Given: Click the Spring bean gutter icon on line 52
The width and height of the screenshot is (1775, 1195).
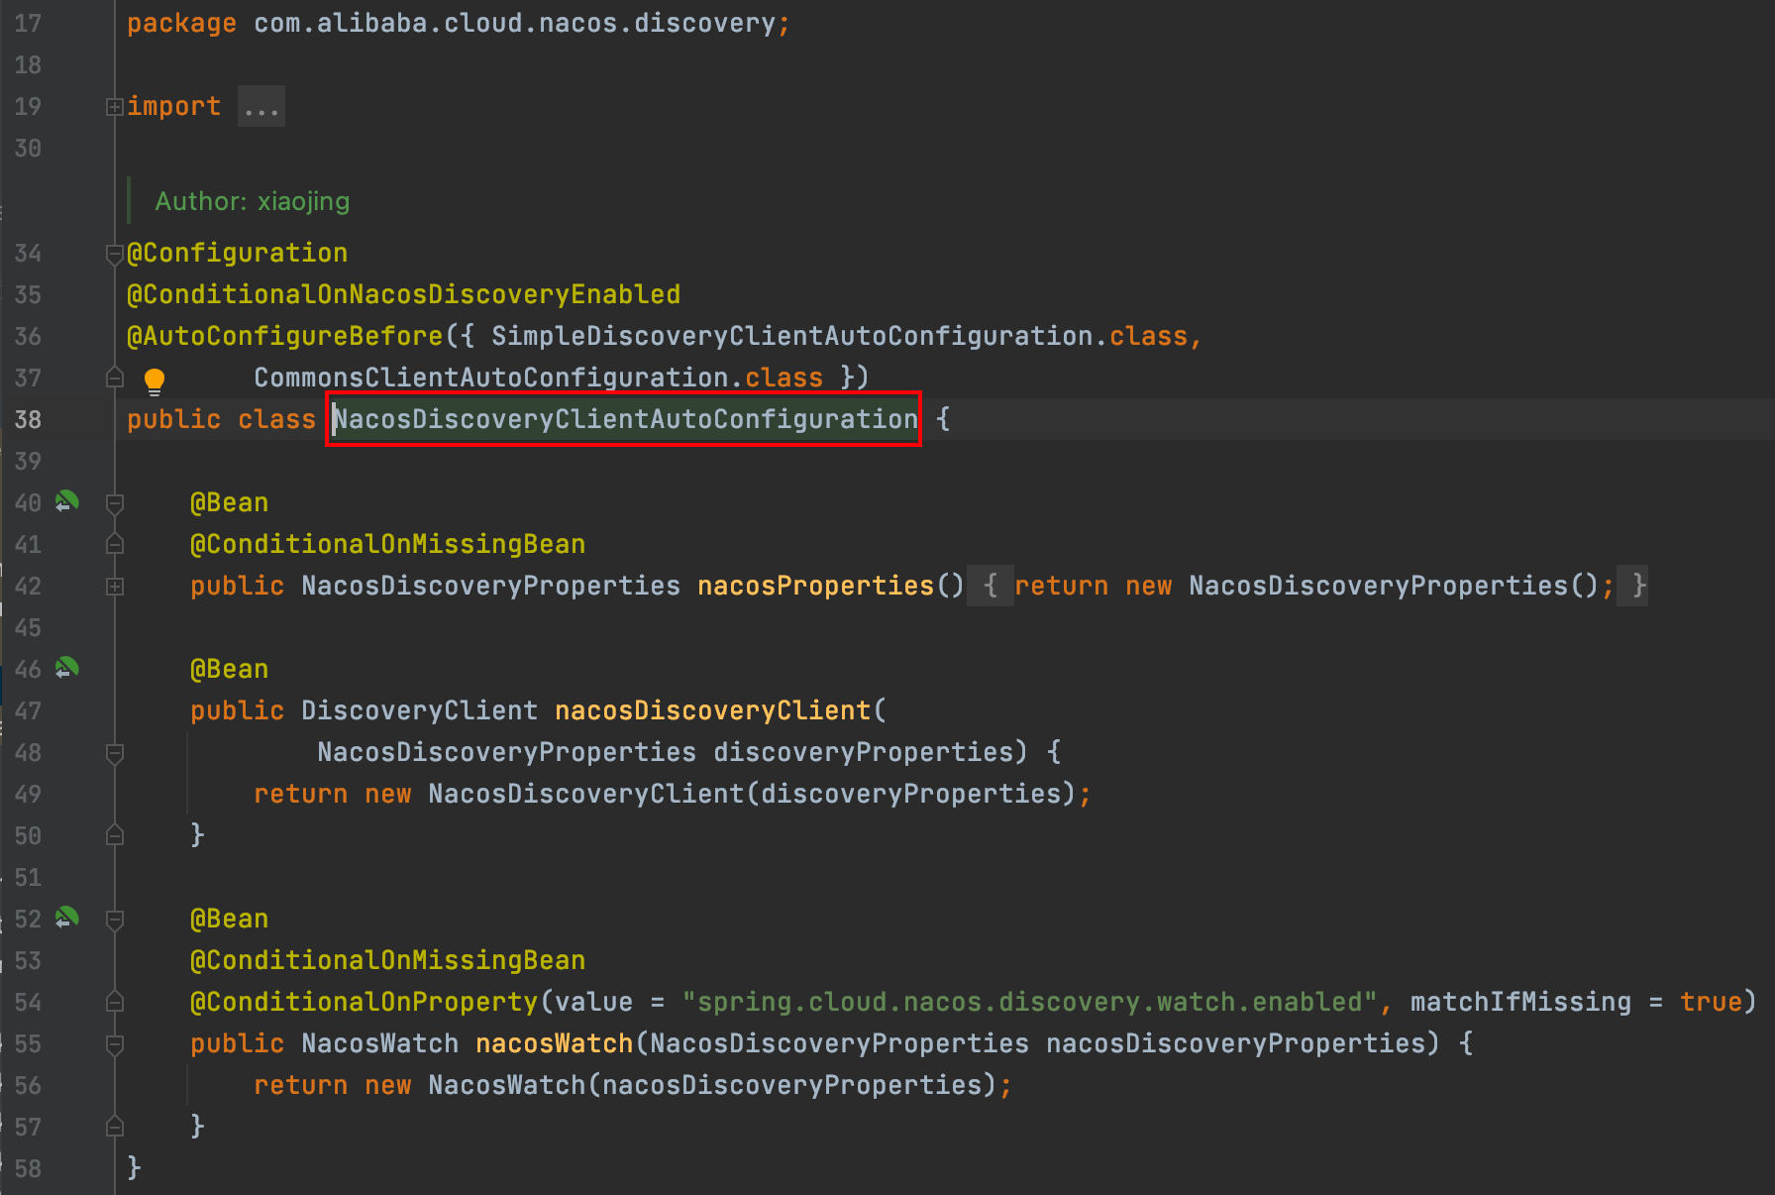Looking at the screenshot, I should pyautogui.click(x=66, y=919).
